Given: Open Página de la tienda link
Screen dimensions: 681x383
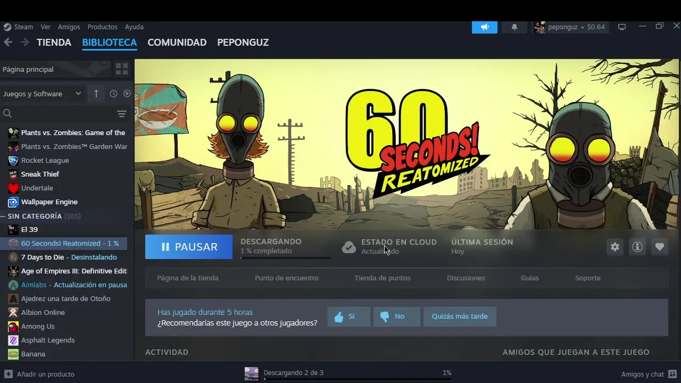Looking at the screenshot, I should pos(188,278).
